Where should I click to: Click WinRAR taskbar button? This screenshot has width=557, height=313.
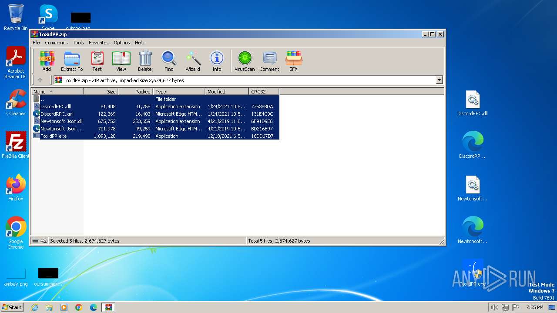(108, 307)
